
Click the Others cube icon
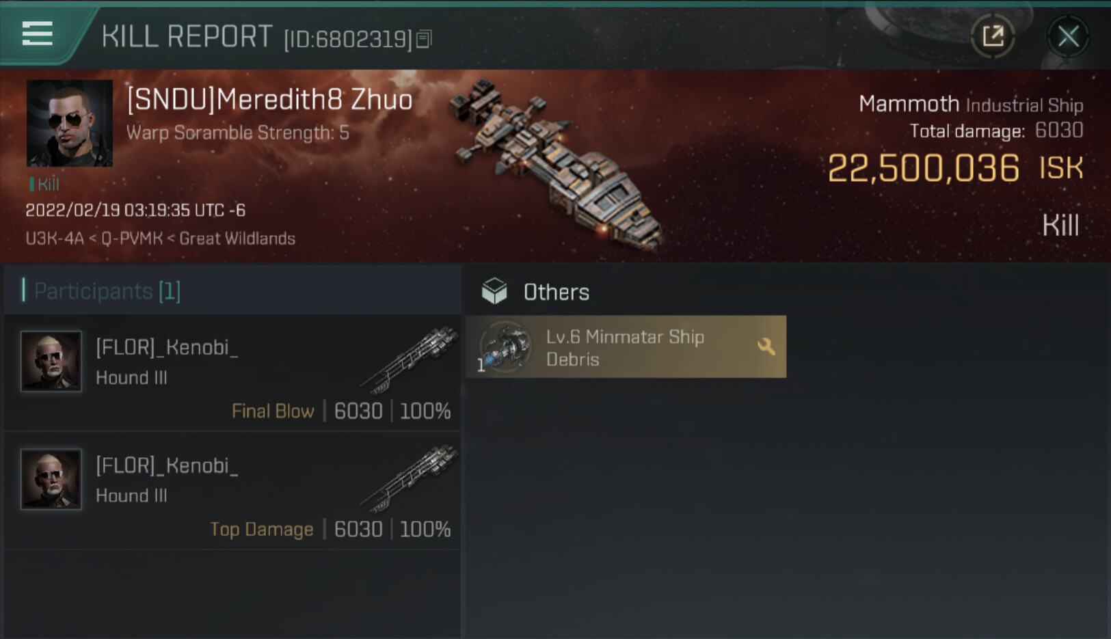coord(494,291)
